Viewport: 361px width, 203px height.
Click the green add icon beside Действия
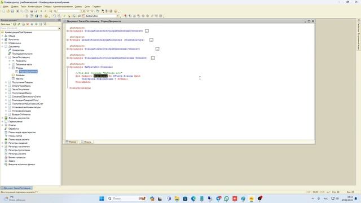pyautogui.click(x=15, y=24)
